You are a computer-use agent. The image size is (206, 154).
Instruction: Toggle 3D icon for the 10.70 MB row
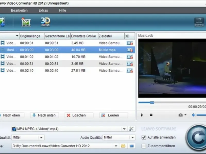[x=130, y=57]
